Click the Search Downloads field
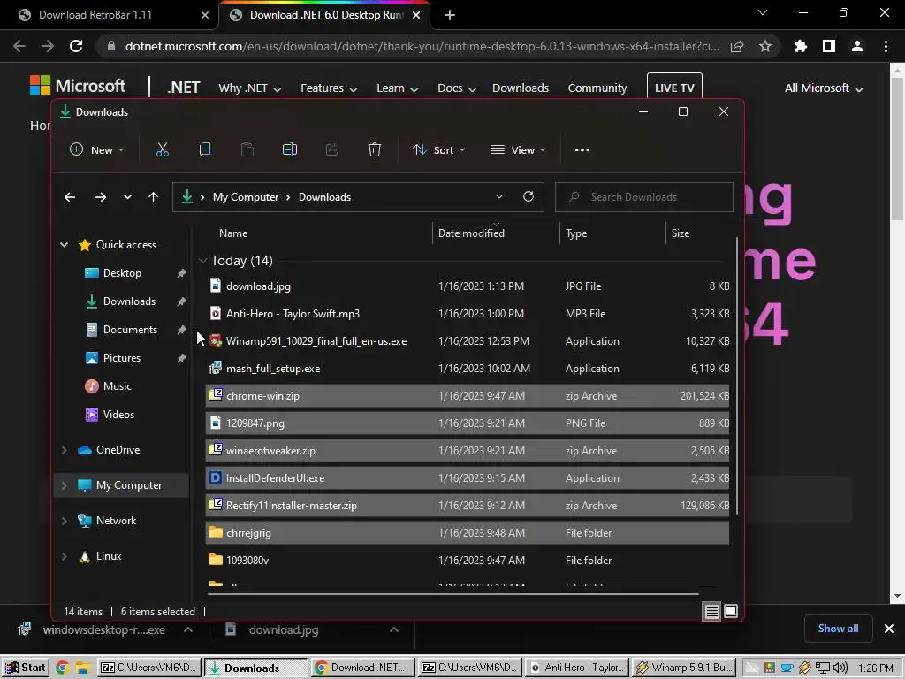Screen dimensions: 905x679 [x=644, y=197]
